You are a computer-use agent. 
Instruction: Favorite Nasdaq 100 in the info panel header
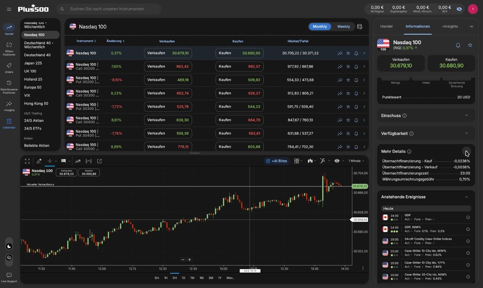point(470,45)
